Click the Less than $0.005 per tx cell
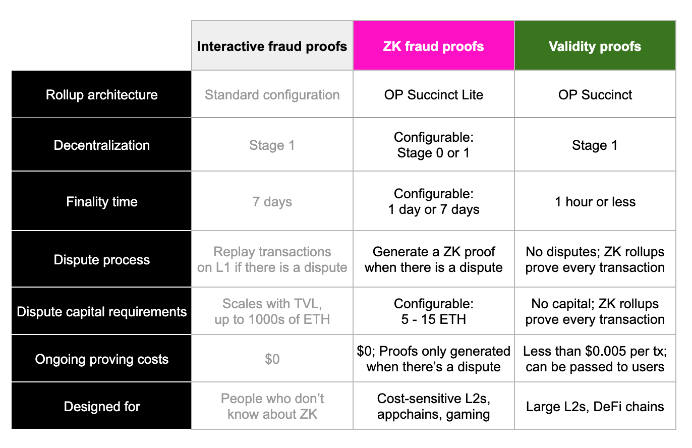This screenshot has height=448, width=692. (595, 359)
